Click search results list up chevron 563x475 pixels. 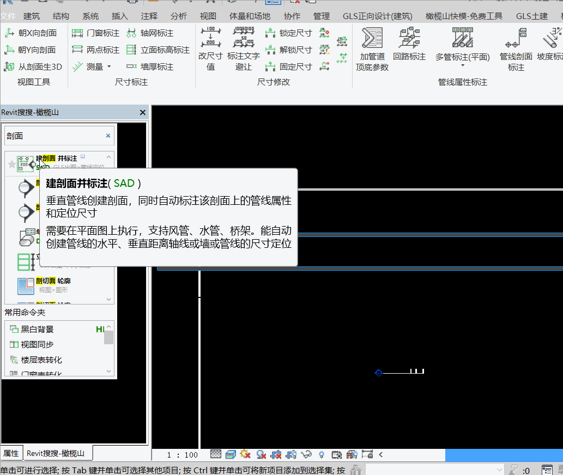click(108, 157)
